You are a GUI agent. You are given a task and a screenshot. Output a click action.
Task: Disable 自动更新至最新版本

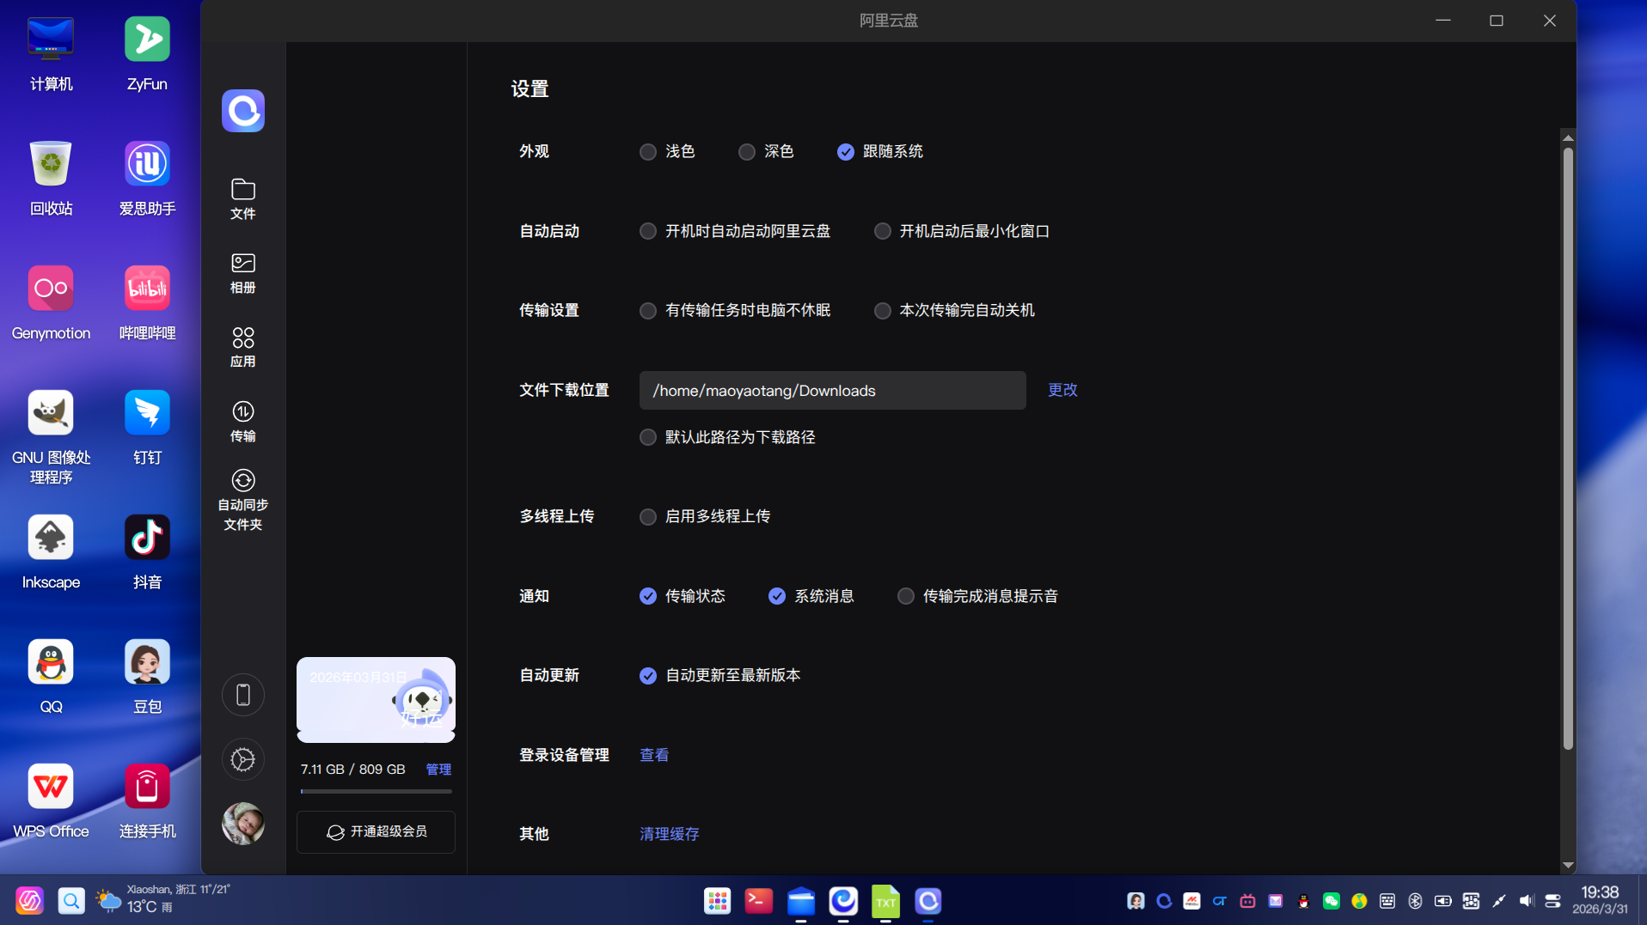(x=720, y=676)
